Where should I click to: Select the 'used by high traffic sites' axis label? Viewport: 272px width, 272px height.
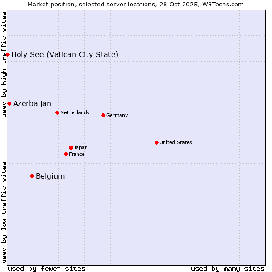click(4, 64)
